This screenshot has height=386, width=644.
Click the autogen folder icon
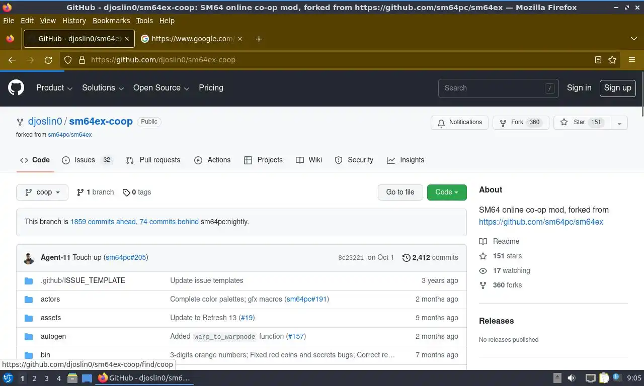click(x=29, y=336)
